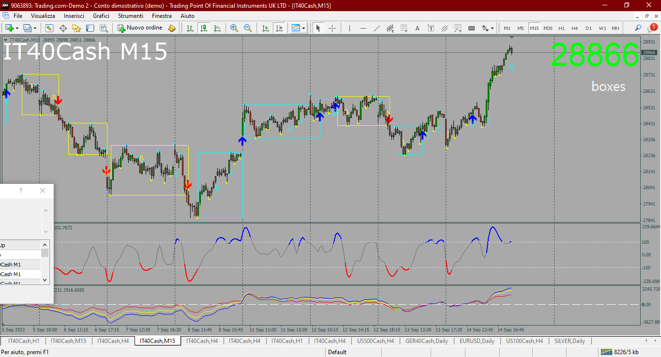Image resolution: width=661 pixels, height=357 pixels.
Task: Switch to Candlestick chart display
Action: pyautogui.click(x=204, y=28)
